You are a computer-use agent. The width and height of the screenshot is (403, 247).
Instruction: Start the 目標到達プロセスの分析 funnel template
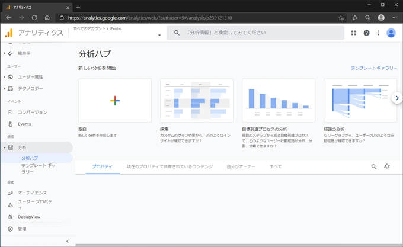pos(279,100)
